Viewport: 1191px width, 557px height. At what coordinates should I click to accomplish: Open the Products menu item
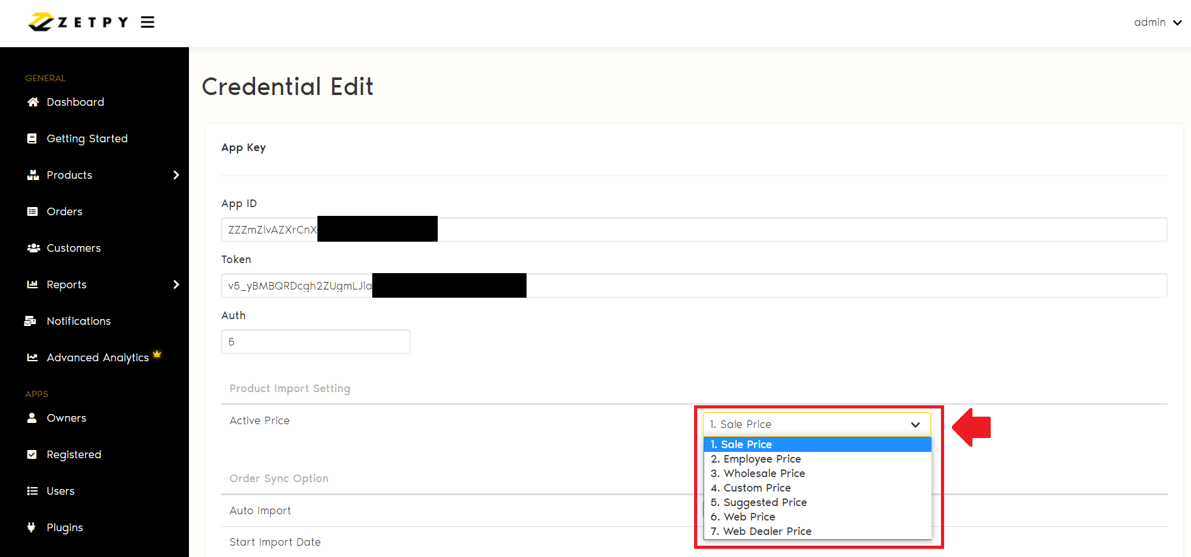pyautogui.click(x=69, y=175)
